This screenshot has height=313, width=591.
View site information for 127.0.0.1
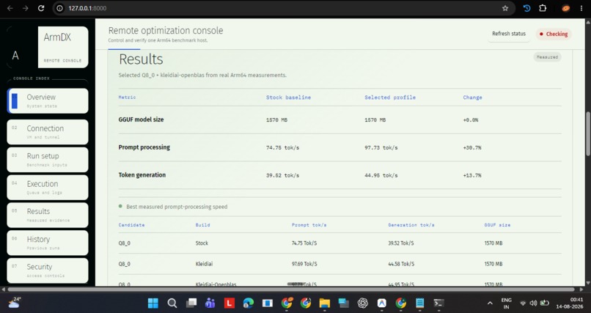[x=59, y=8]
